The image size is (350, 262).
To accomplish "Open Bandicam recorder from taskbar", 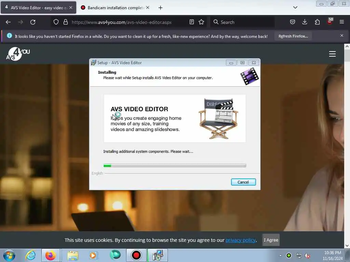I will 136,255.
